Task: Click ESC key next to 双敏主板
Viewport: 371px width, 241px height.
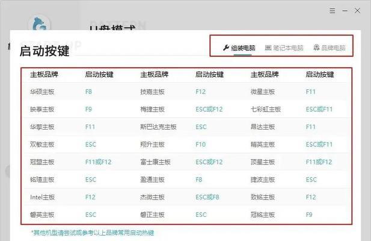Action: point(91,145)
